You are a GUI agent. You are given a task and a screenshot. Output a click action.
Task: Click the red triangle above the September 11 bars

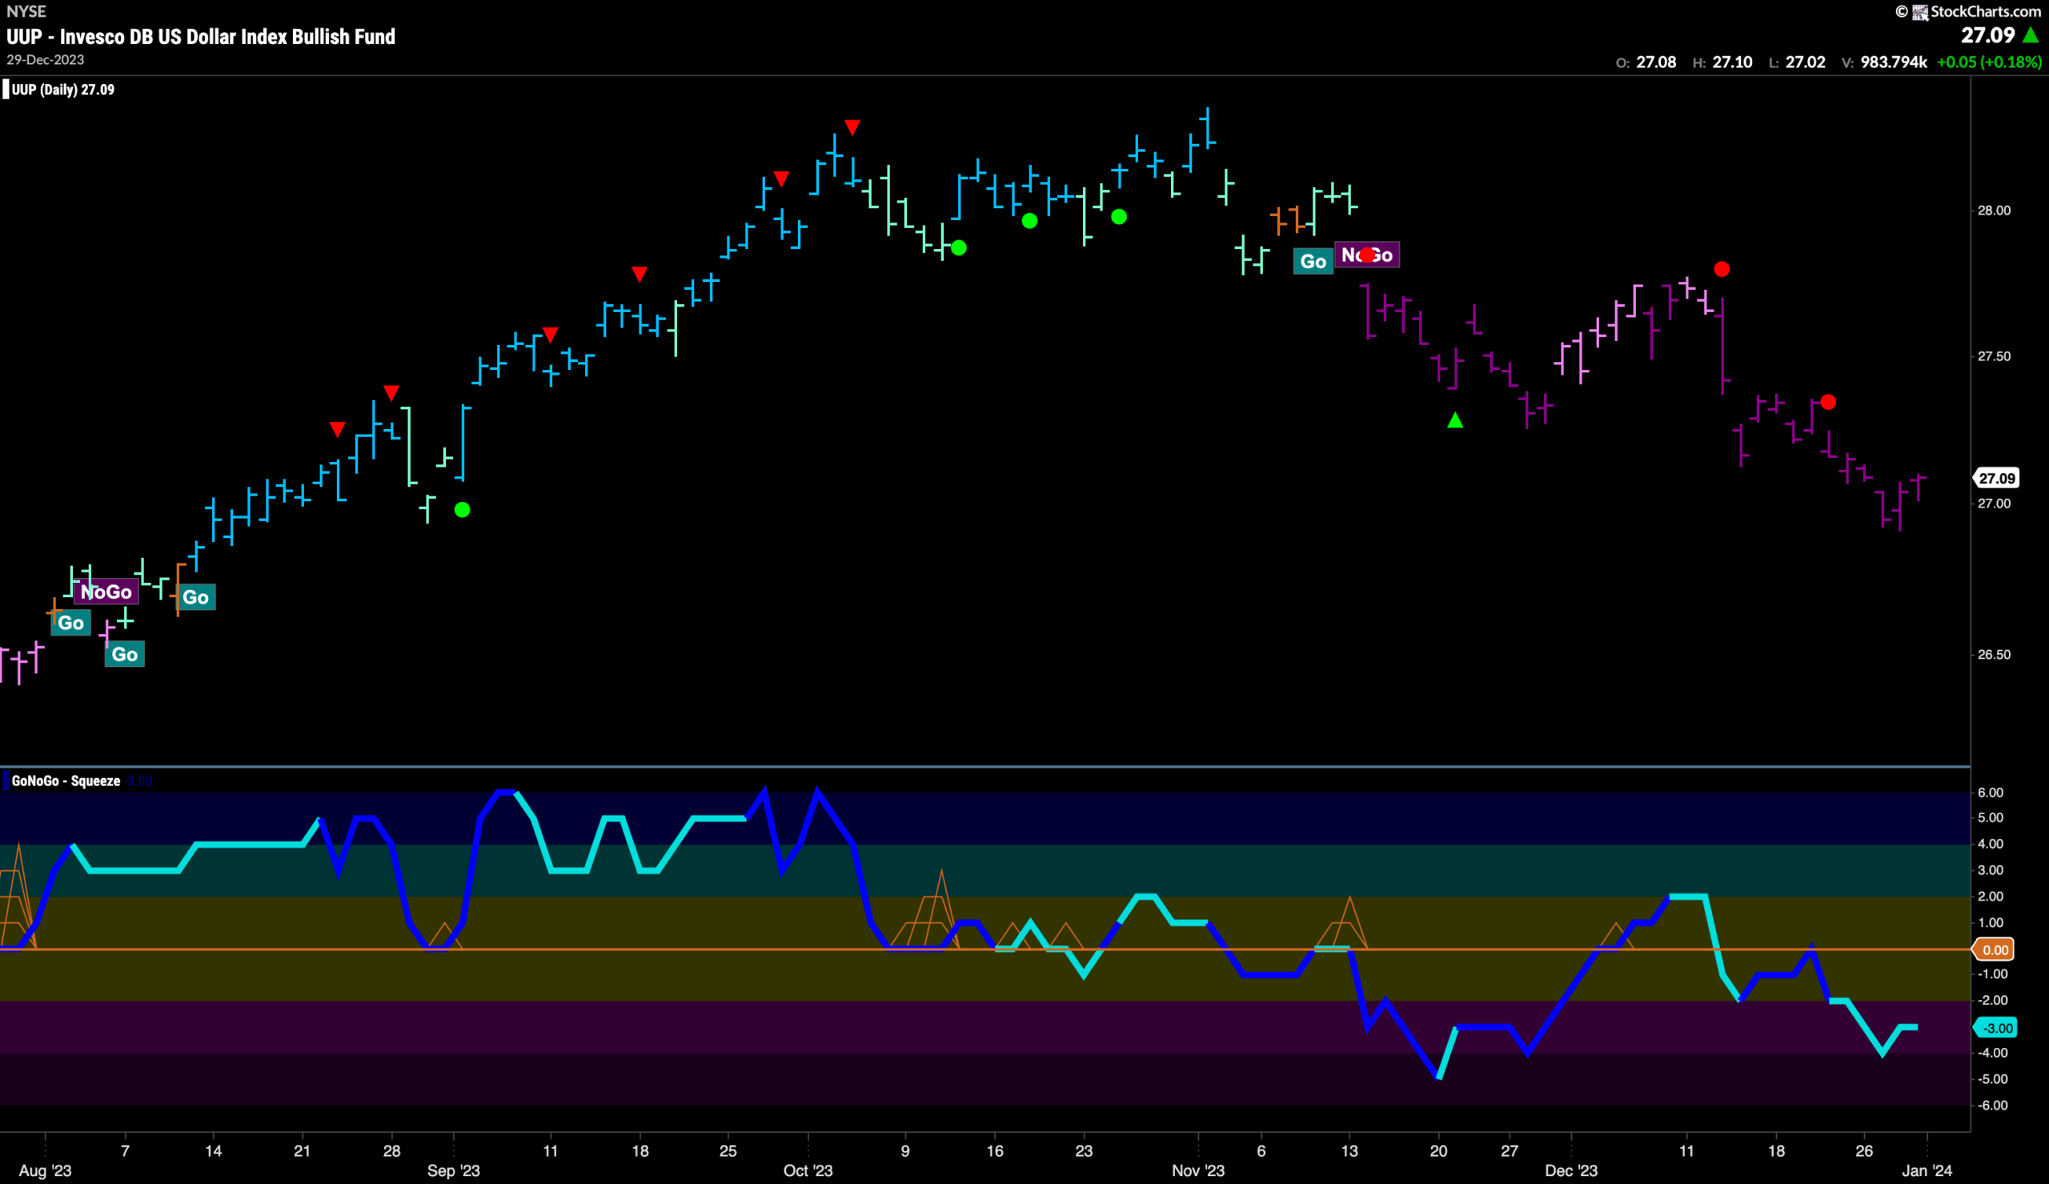click(550, 335)
